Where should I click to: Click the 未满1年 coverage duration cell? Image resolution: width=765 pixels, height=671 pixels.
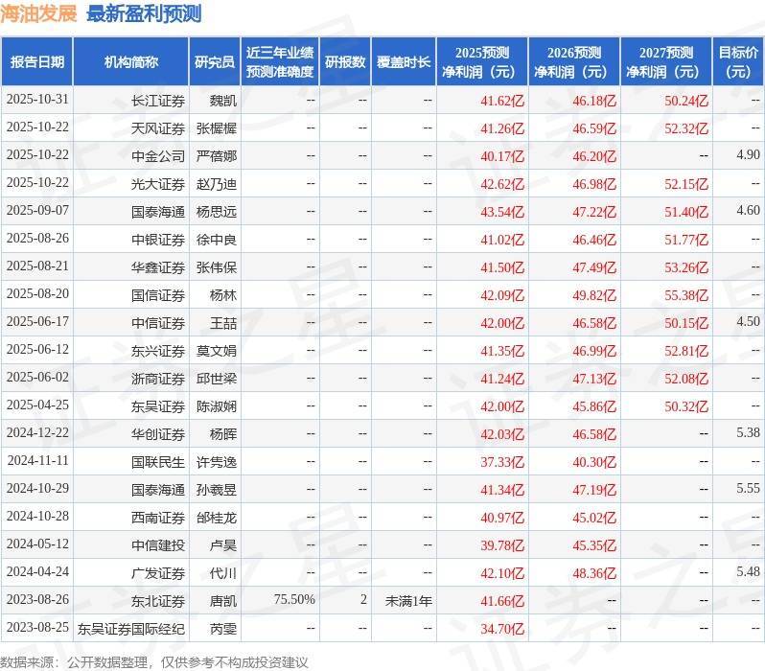[408, 601]
